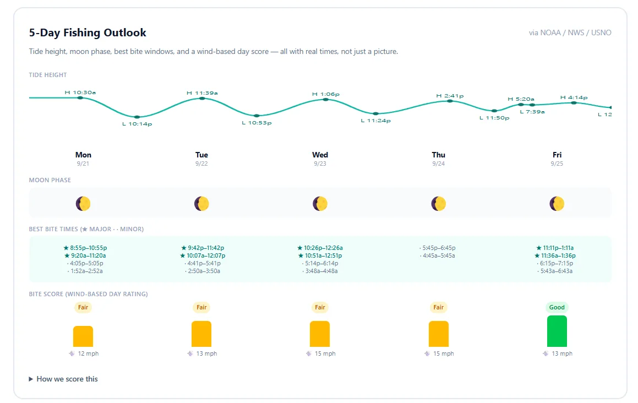Click the Fri 9/25 day header
Screen dimensions: 638x403
(557, 159)
